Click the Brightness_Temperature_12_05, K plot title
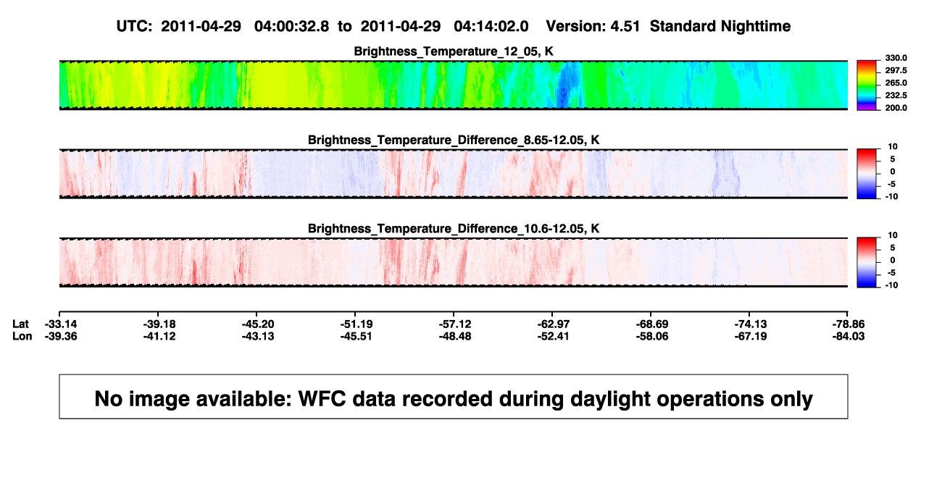Screen dimensions: 942x483 [x=453, y=51]
